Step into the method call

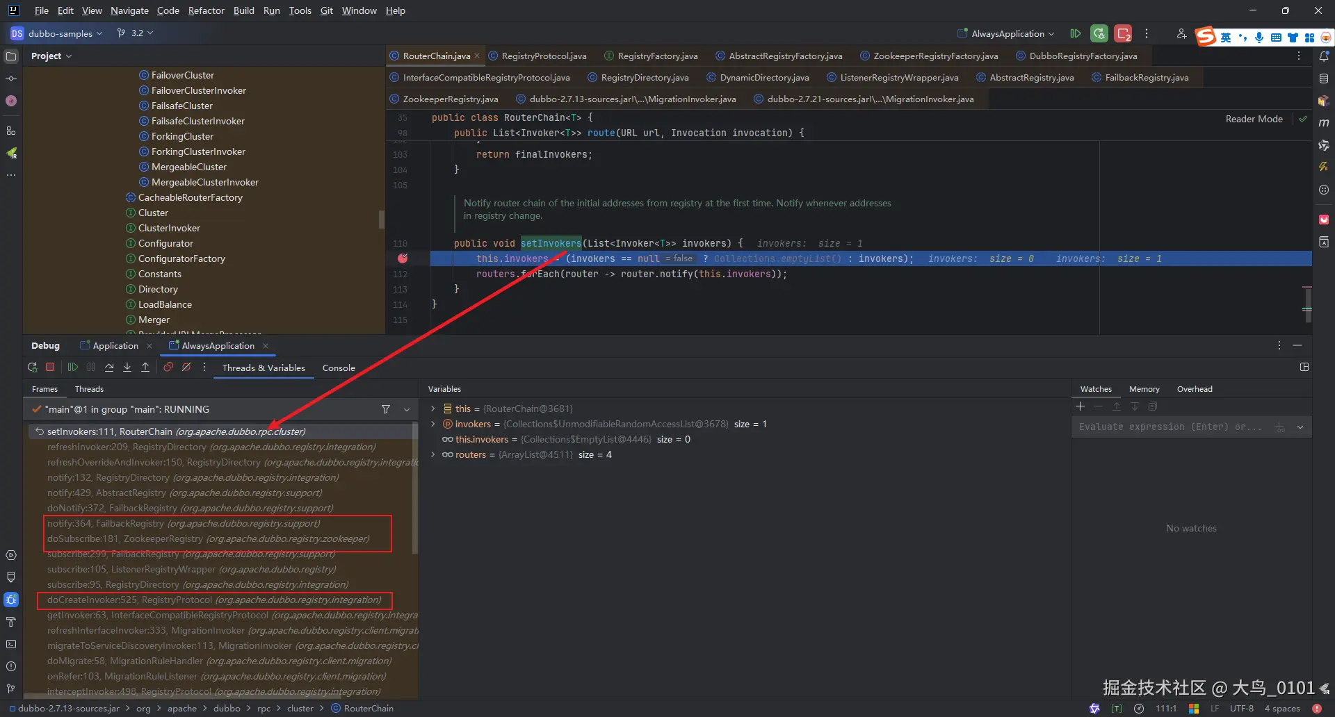[127, 368]
